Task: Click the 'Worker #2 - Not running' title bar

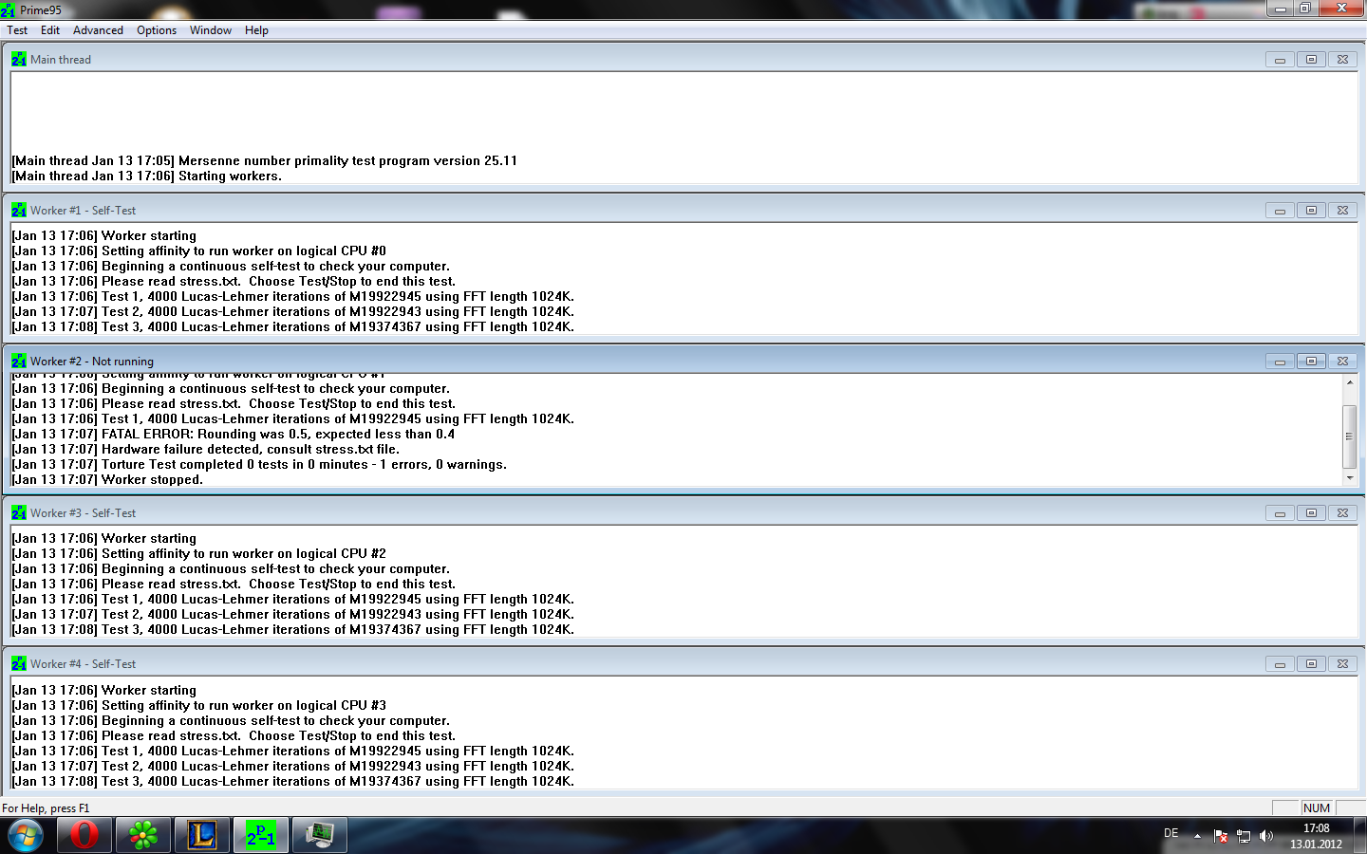Action: 683,361
